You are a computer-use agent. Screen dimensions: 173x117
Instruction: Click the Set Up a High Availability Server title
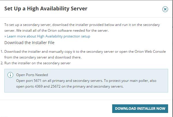click(46, 9)
